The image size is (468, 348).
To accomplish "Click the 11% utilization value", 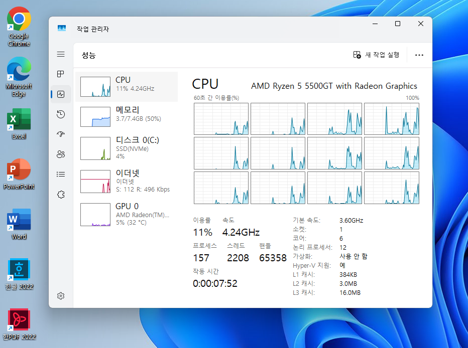I will tap(203, 232).
